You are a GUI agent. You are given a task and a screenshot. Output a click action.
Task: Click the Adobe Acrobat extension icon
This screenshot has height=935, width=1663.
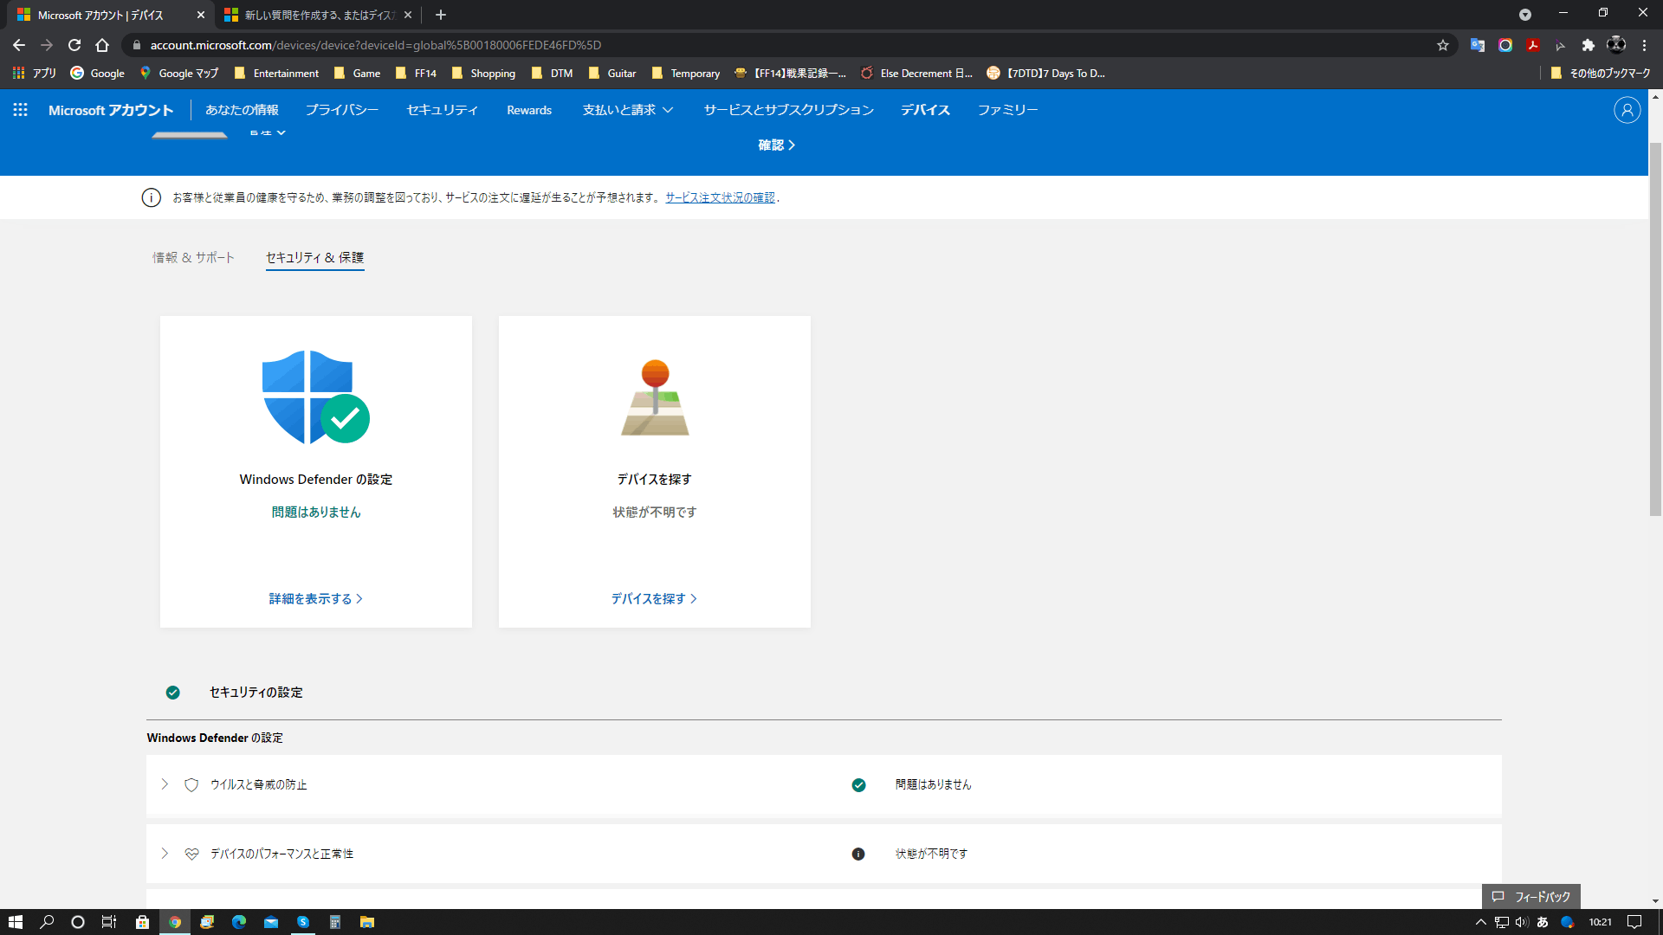coord(1533,45)
